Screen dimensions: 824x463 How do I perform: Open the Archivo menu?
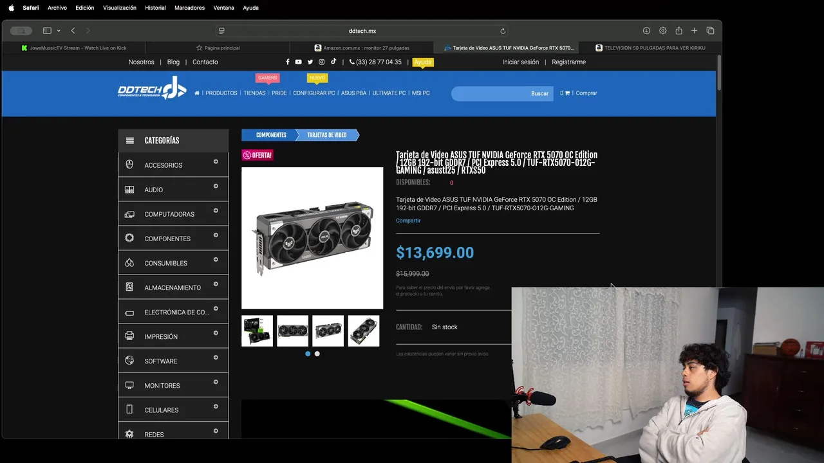pos(57,8)
